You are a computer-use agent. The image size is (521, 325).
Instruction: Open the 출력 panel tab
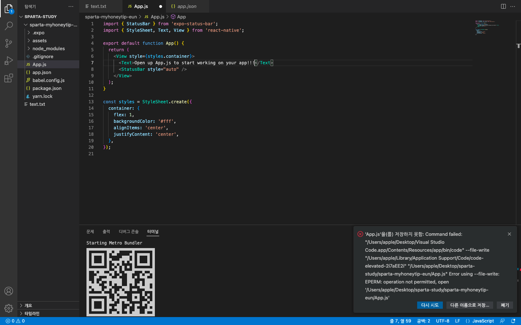106,231
